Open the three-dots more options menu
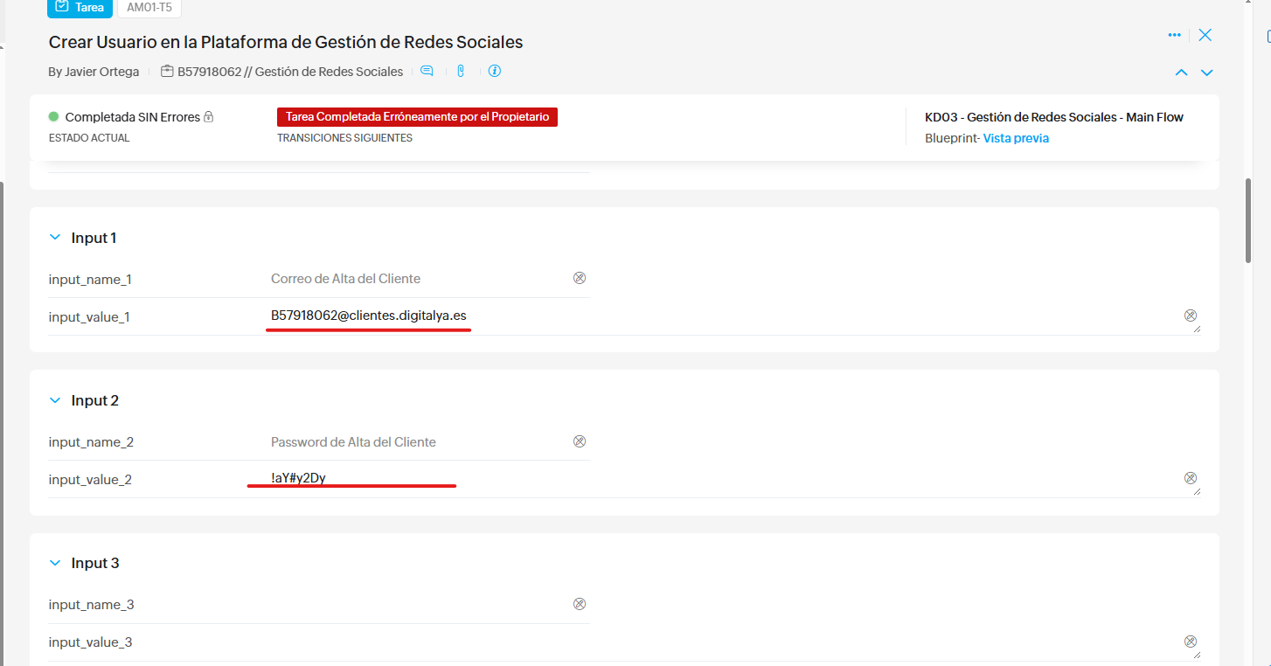The image size is (1271, 666). (x=1174, y=35)
